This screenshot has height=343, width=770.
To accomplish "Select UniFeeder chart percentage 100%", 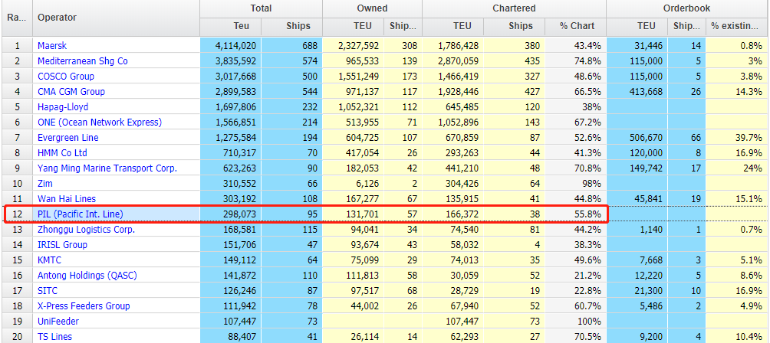I will 589,321.
